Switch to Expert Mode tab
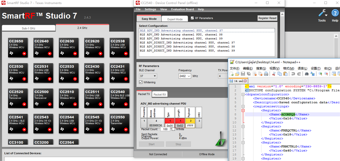This screenshot has width=340, height=161. [175, 19]
